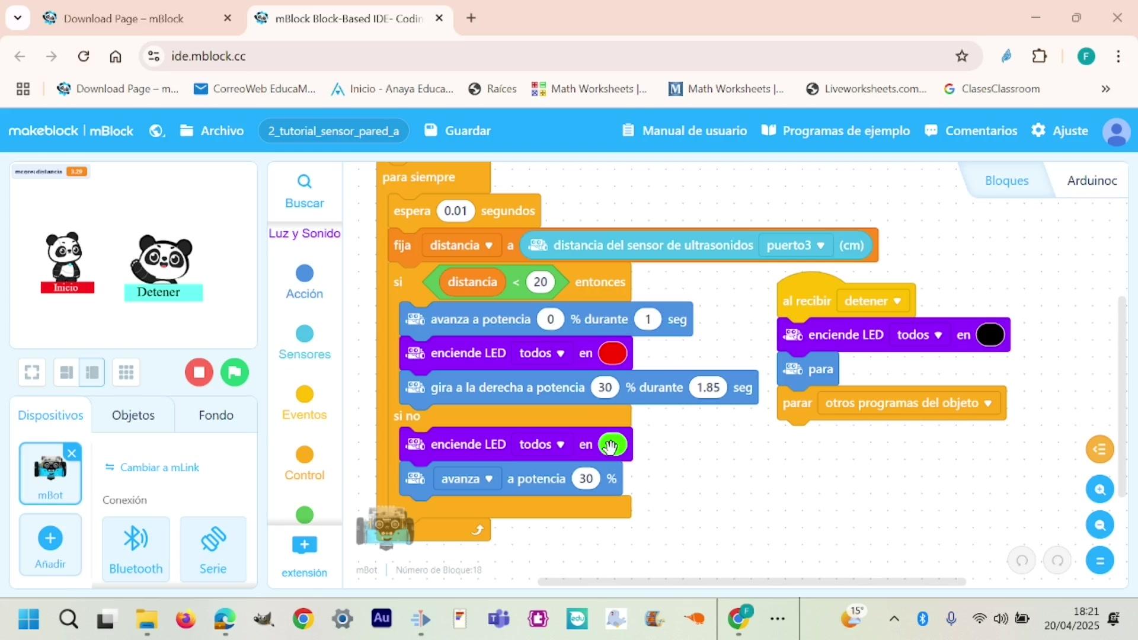
Task: Toggle fullscreen stage view
Action: [x=32, y=372]
